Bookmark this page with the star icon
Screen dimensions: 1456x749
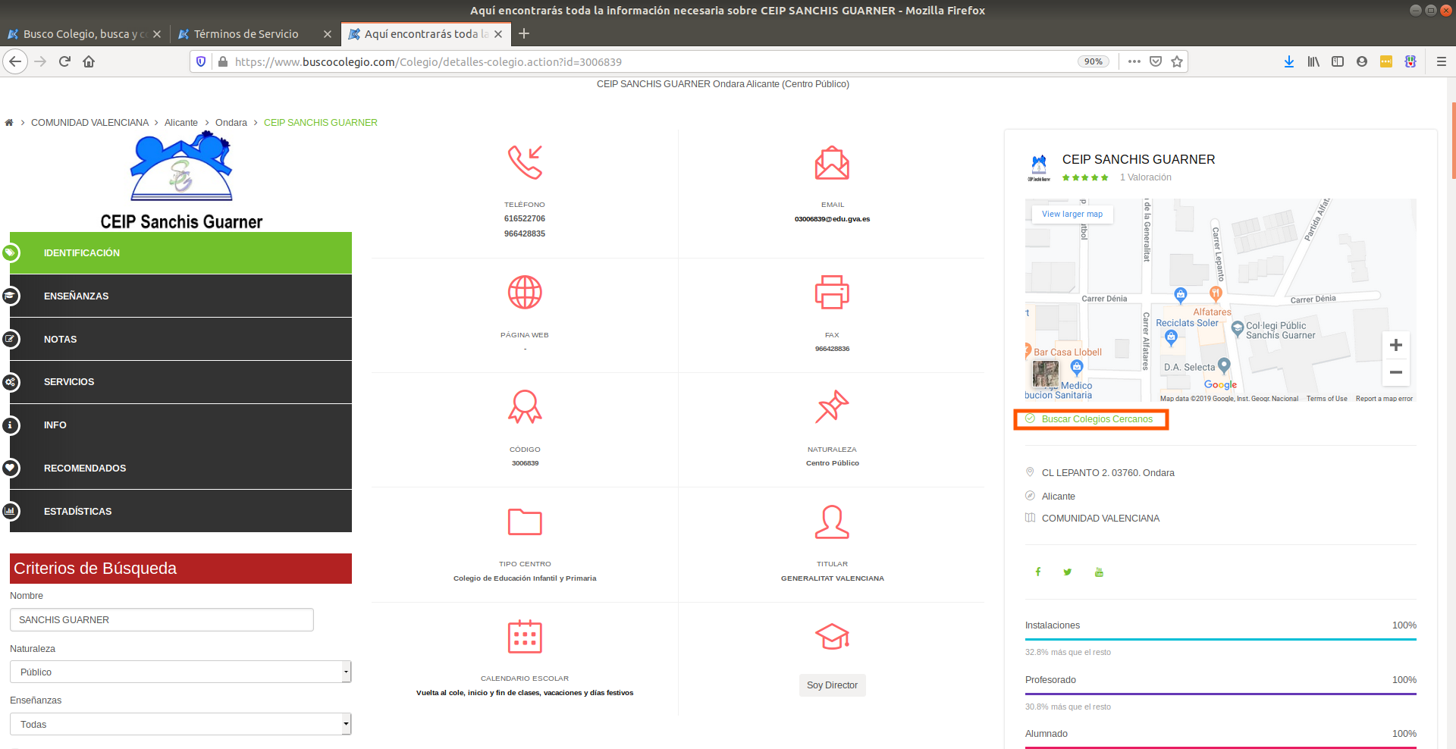point(1176,61)
